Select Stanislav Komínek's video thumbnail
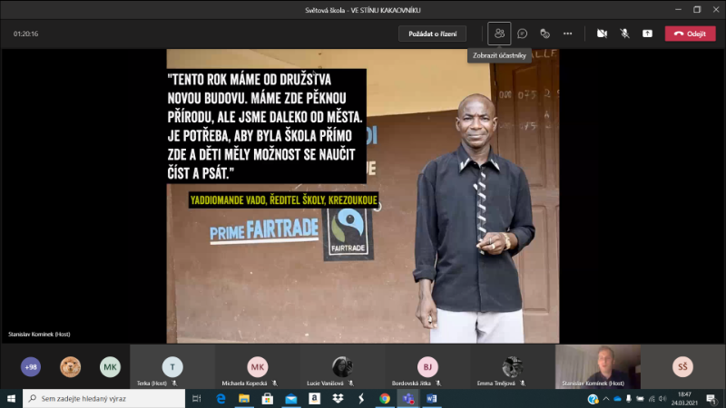The height and width of the screenshot is (408, 726). (597, 366)
